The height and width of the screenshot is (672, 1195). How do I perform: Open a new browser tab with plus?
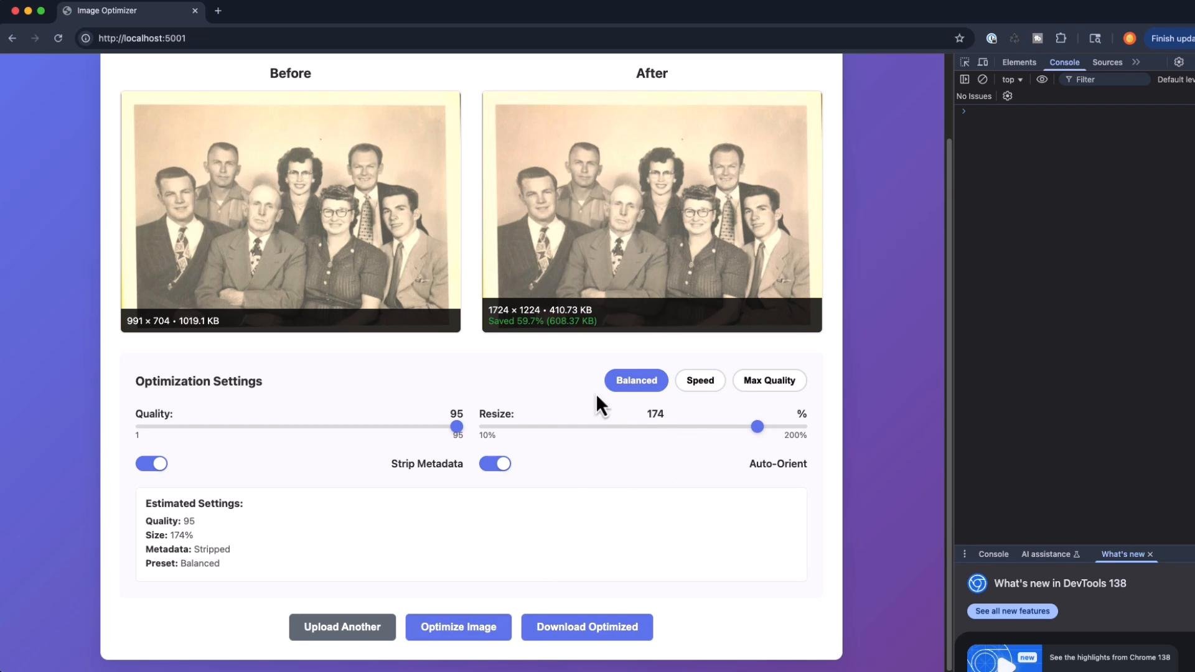coord(218,11)
